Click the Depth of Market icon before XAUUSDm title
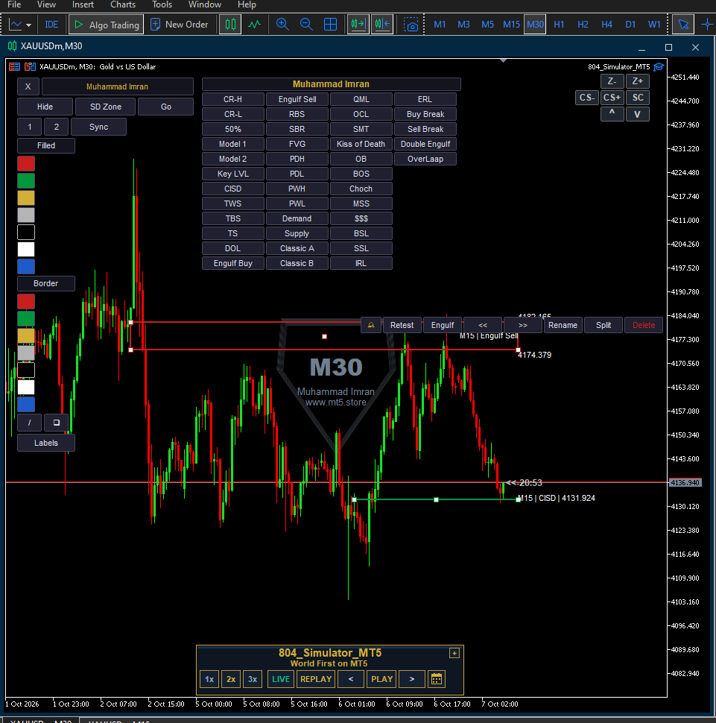The image size is (716, 723). point(15,67)
